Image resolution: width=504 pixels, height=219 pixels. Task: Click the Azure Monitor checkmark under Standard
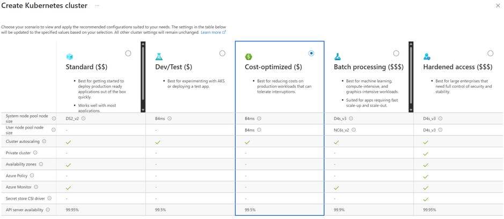[x=69, y=187]
